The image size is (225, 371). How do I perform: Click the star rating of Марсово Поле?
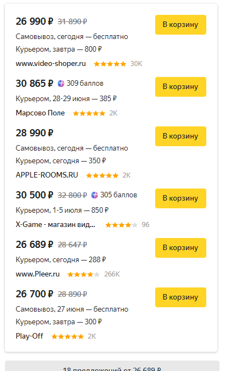click(x=89, y=114)
